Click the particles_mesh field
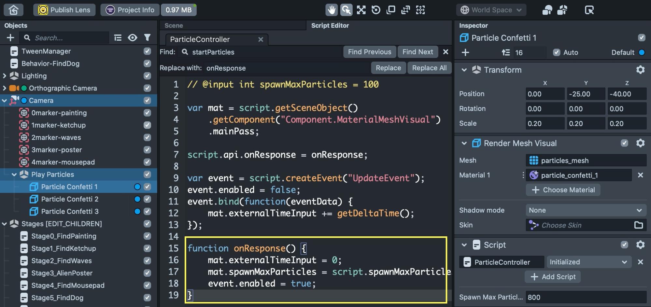The width and height of the screenshot is (651, 307). point(586,160)
